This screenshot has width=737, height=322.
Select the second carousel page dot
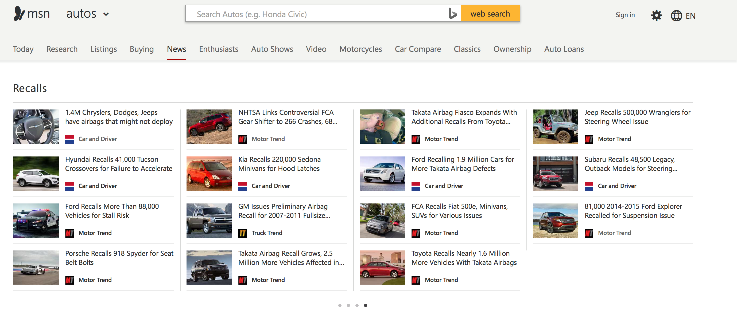[x=348, y=305]
